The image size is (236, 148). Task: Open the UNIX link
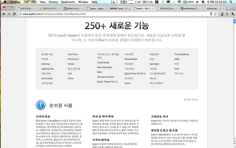click(177, 59)
